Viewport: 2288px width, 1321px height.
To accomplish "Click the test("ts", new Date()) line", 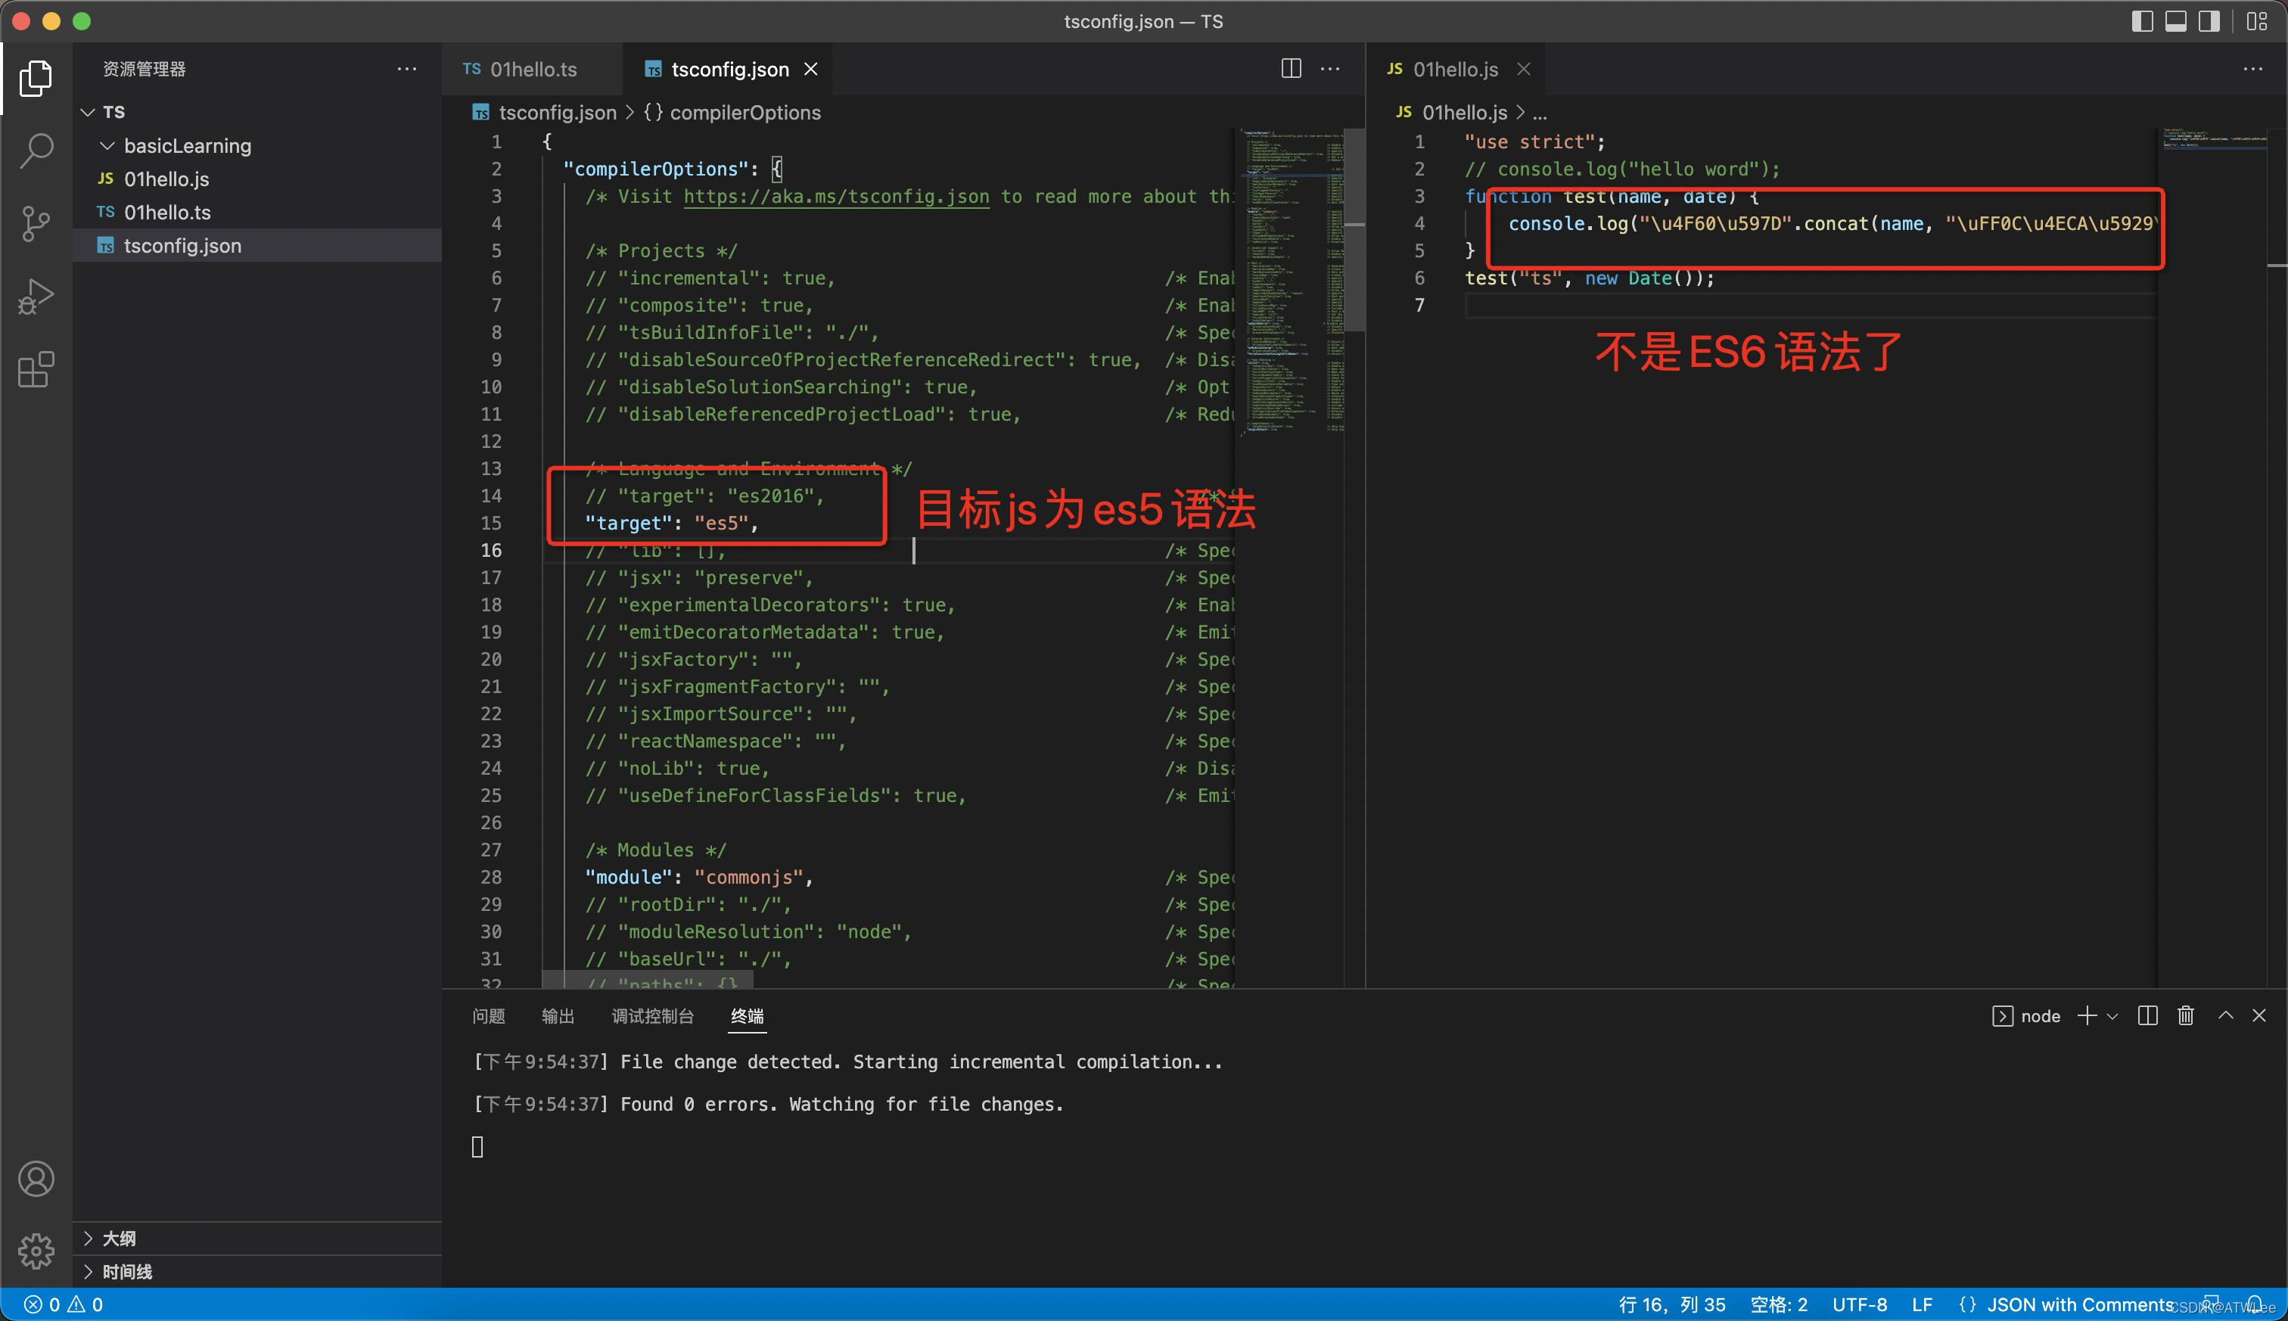I will pyautogui.click(x=1590, y=278).
